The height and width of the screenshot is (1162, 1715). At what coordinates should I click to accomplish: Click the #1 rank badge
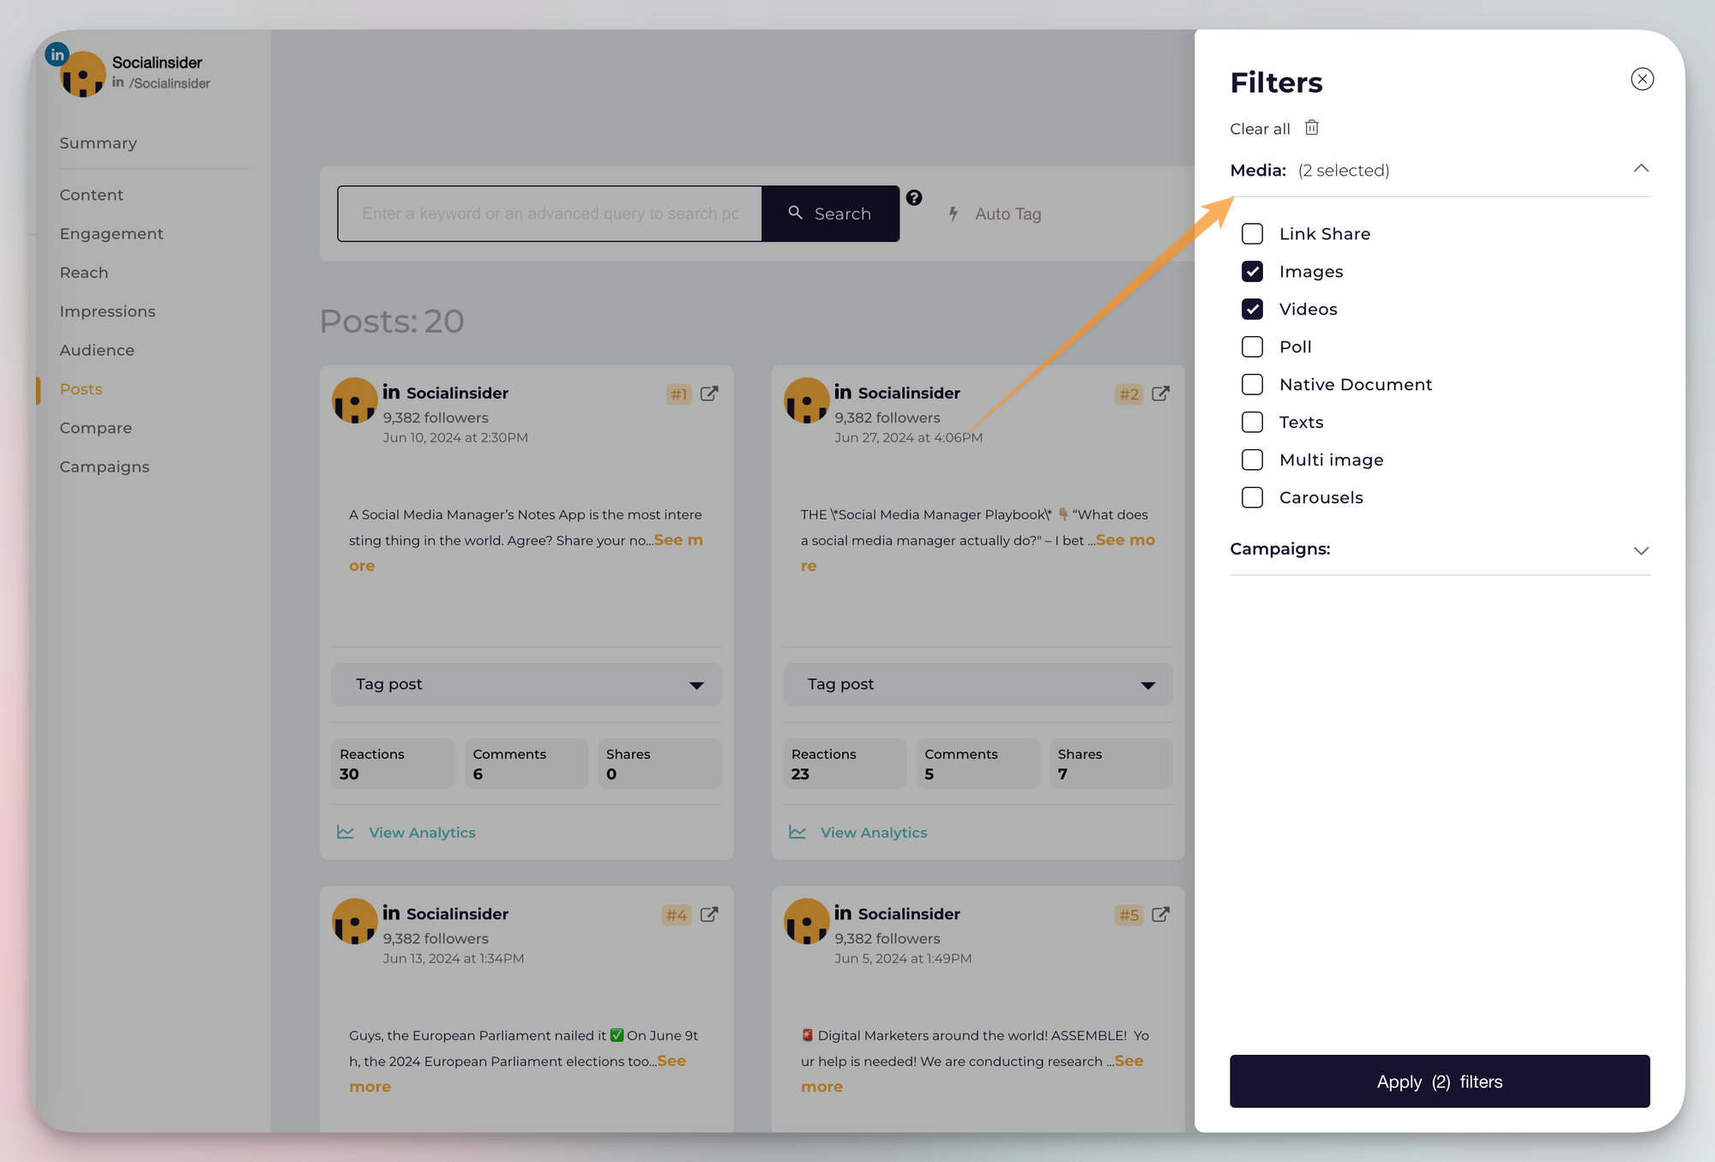[679, 394]
